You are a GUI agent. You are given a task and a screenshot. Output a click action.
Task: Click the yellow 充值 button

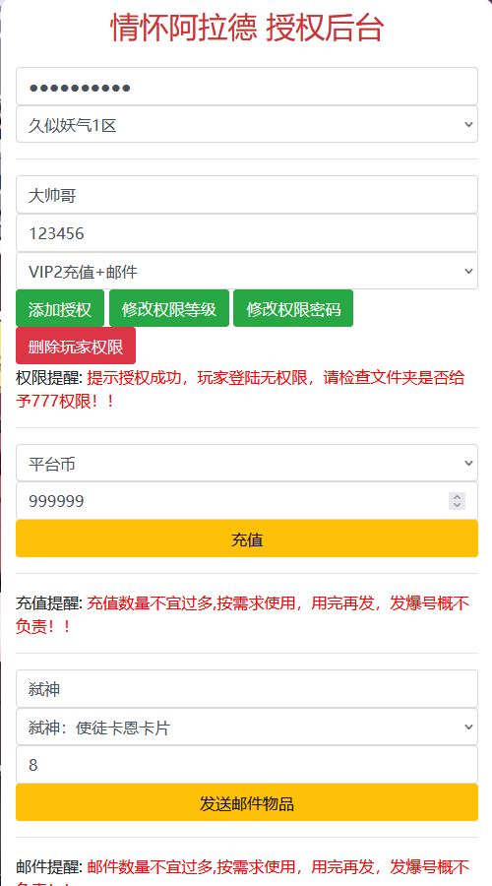[247, 538]
